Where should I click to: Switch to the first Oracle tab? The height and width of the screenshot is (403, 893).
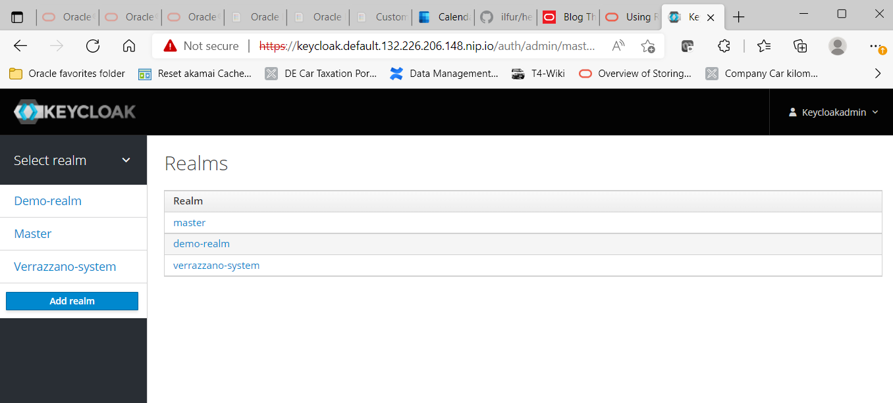pyautogui.click(x=67, y=17)
